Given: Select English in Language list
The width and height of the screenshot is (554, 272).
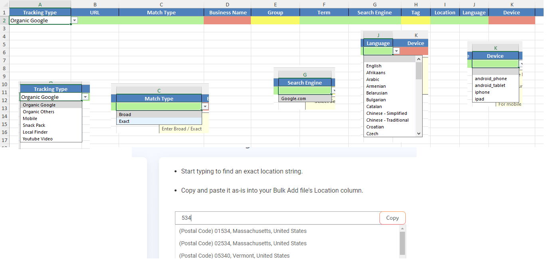Looking at the screenshot, I should [x=390, y=66].
